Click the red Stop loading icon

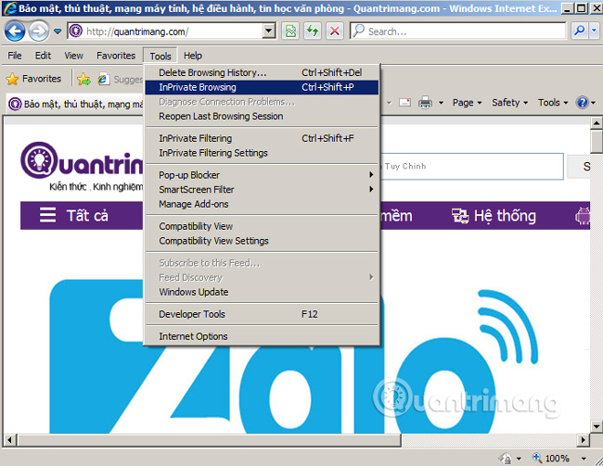coord(335,31)
